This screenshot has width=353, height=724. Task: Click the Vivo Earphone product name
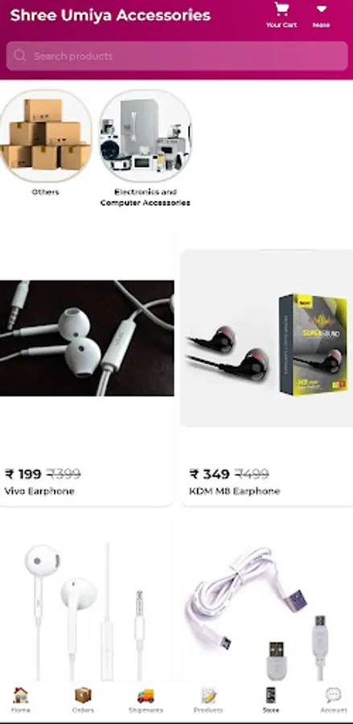[39, 491]
